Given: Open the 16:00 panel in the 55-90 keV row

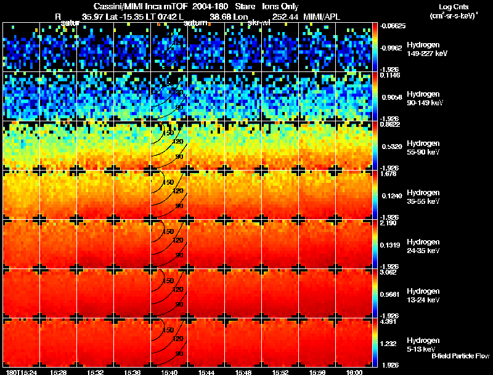Looking at the screenshot, I should coord(354,146).
